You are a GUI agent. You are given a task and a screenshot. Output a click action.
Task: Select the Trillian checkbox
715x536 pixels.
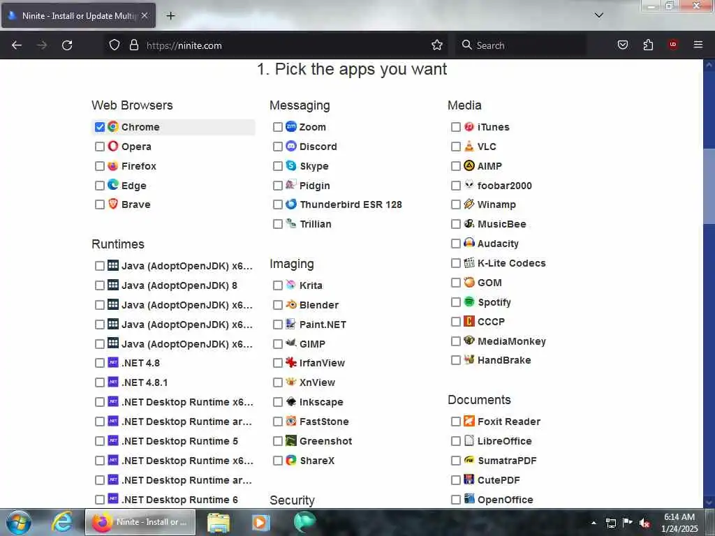tap(278, 224)
